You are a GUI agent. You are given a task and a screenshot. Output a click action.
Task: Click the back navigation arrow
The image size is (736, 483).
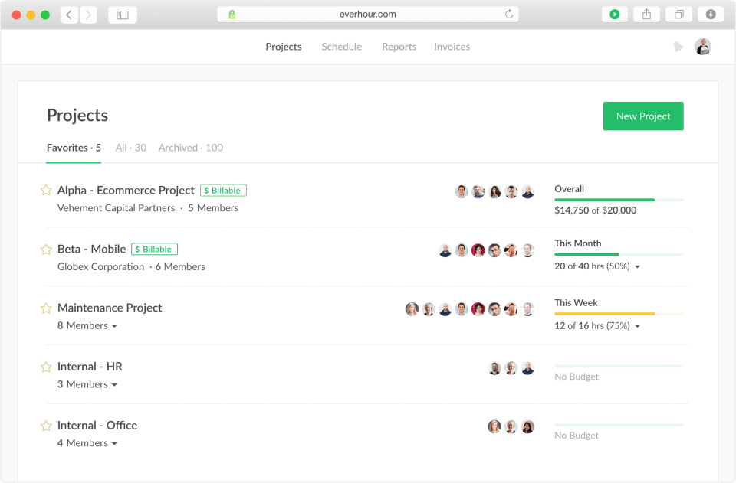coord(68,14)
